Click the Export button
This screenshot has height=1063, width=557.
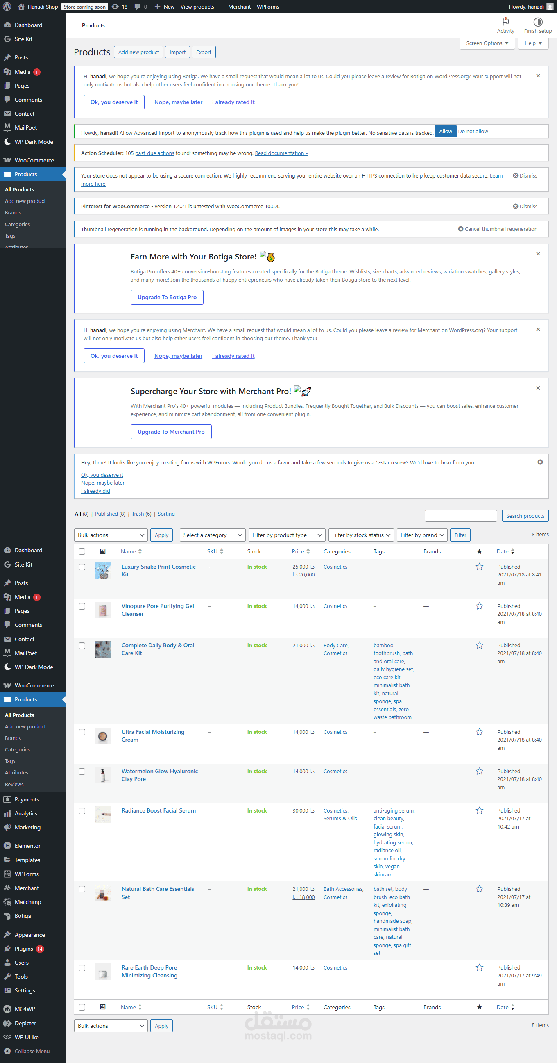tap(203, 52)
